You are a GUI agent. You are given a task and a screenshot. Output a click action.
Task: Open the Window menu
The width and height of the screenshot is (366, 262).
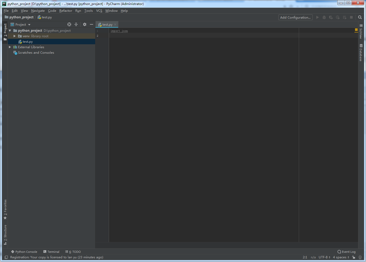tap(111, 11)
